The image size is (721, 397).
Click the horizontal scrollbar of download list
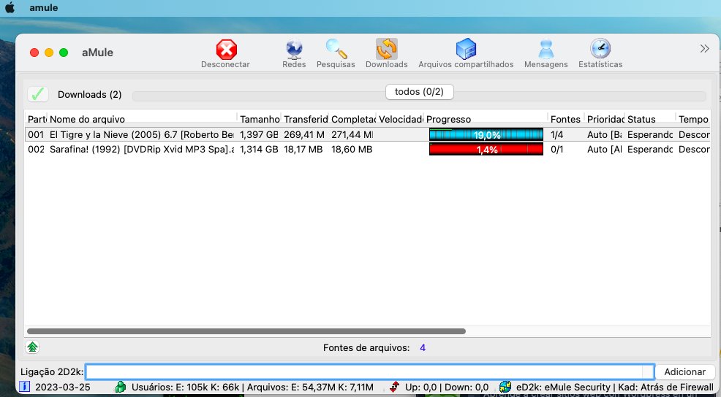(x=246, y=331)
